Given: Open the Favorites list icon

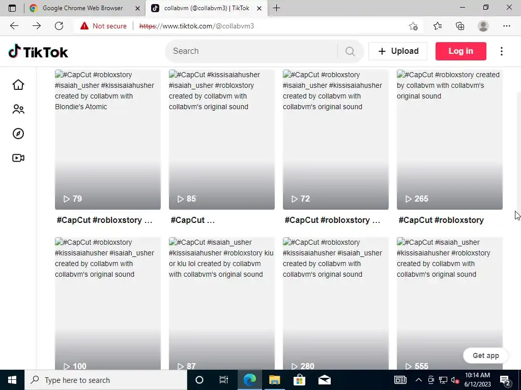Looking at the screenshot, I should coord(437,26).
